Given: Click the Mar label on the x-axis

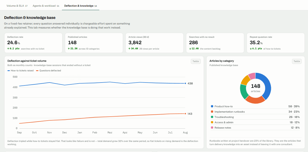Looking at the screenshot, I should pos(110,133).
